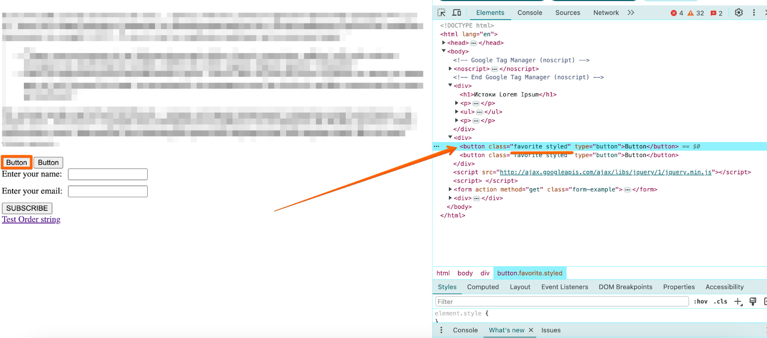Viewport: 767px width, 338px height.
Task: Close the What's new drawer tab
Action: 531,330
